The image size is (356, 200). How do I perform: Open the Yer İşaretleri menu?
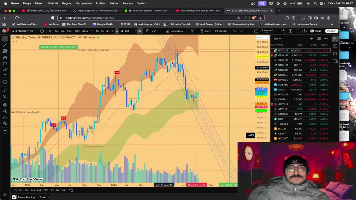point(83,3)
